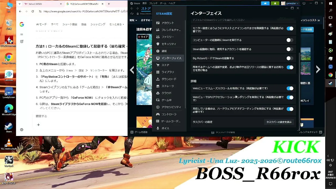Enable running Steam at computer startup
Viewport: 336px width, 189px height.
coord(290,40)
